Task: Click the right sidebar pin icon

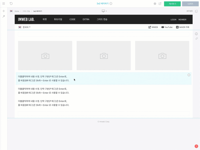Action: point(196,39)
